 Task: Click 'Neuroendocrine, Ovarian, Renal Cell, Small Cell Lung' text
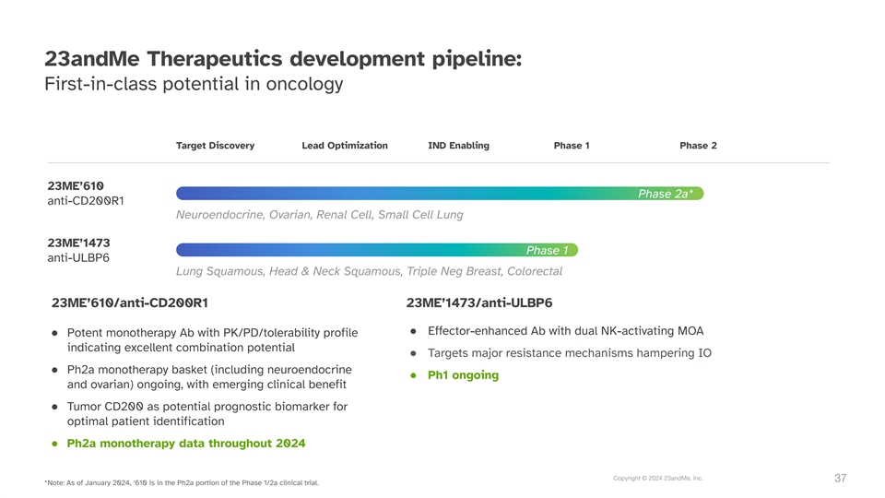(x=320, y=215)
